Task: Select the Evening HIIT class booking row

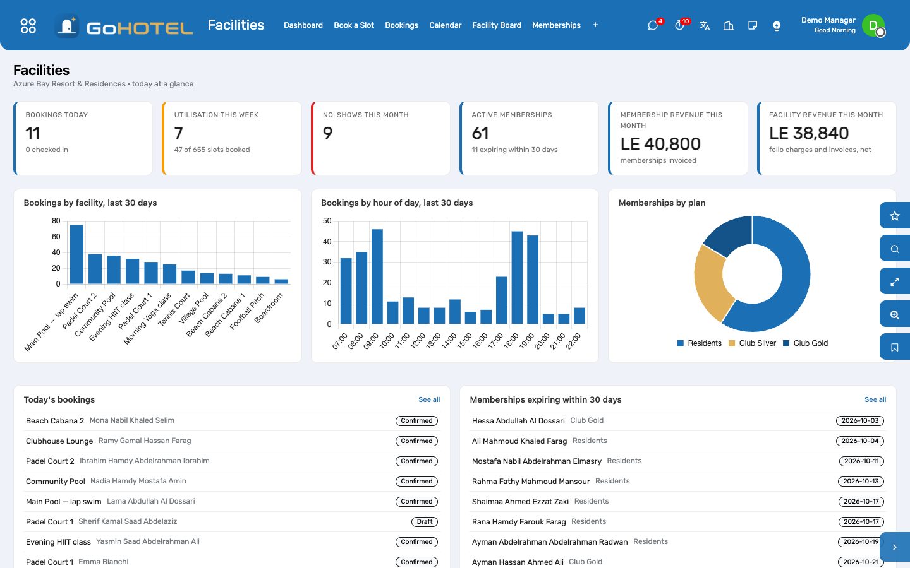Action: click(x=231, y=542)
